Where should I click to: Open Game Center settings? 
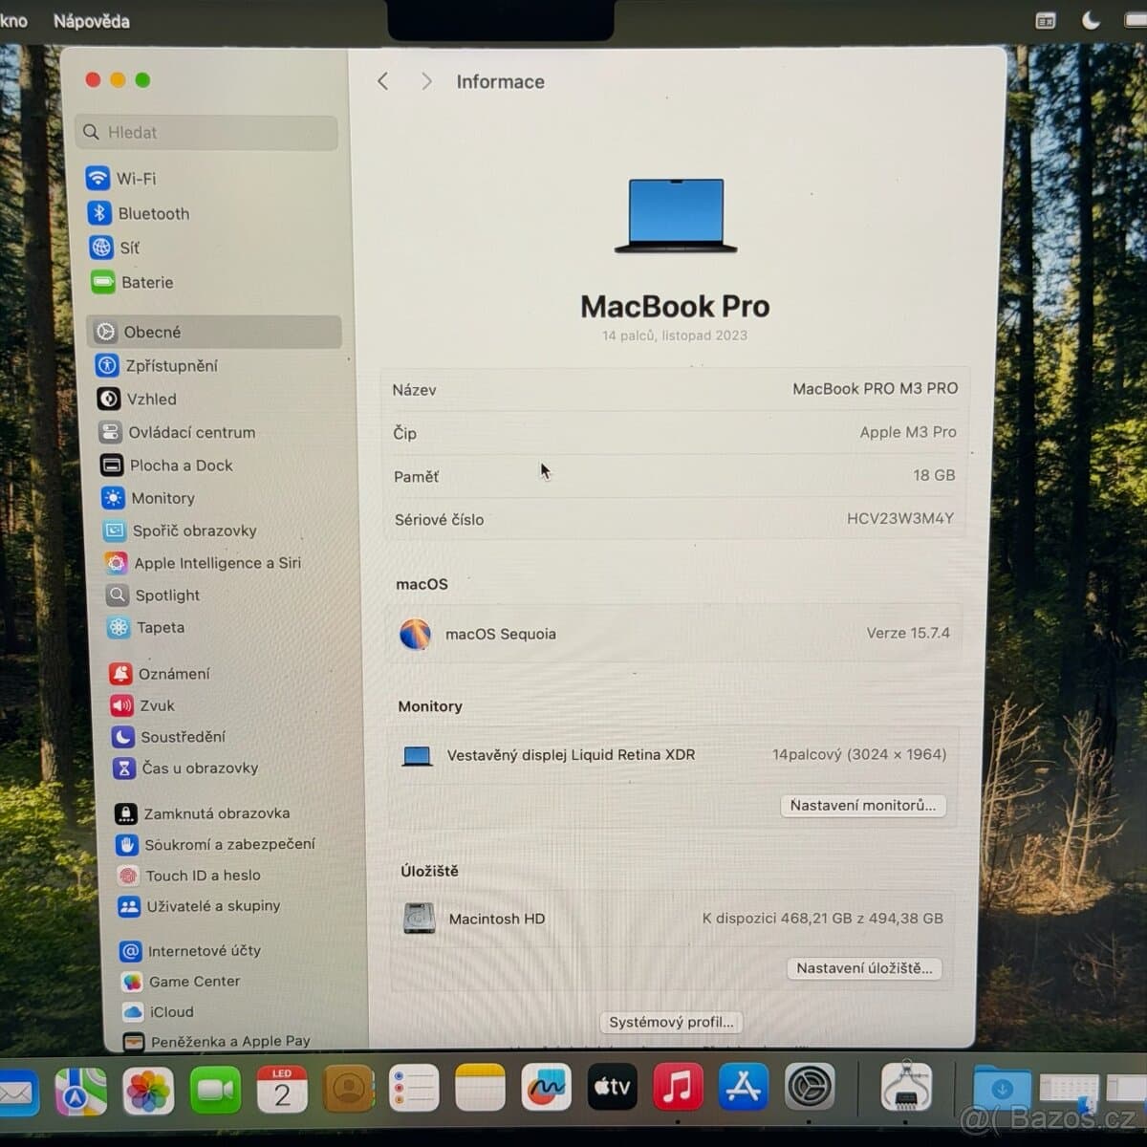(182, 981)
